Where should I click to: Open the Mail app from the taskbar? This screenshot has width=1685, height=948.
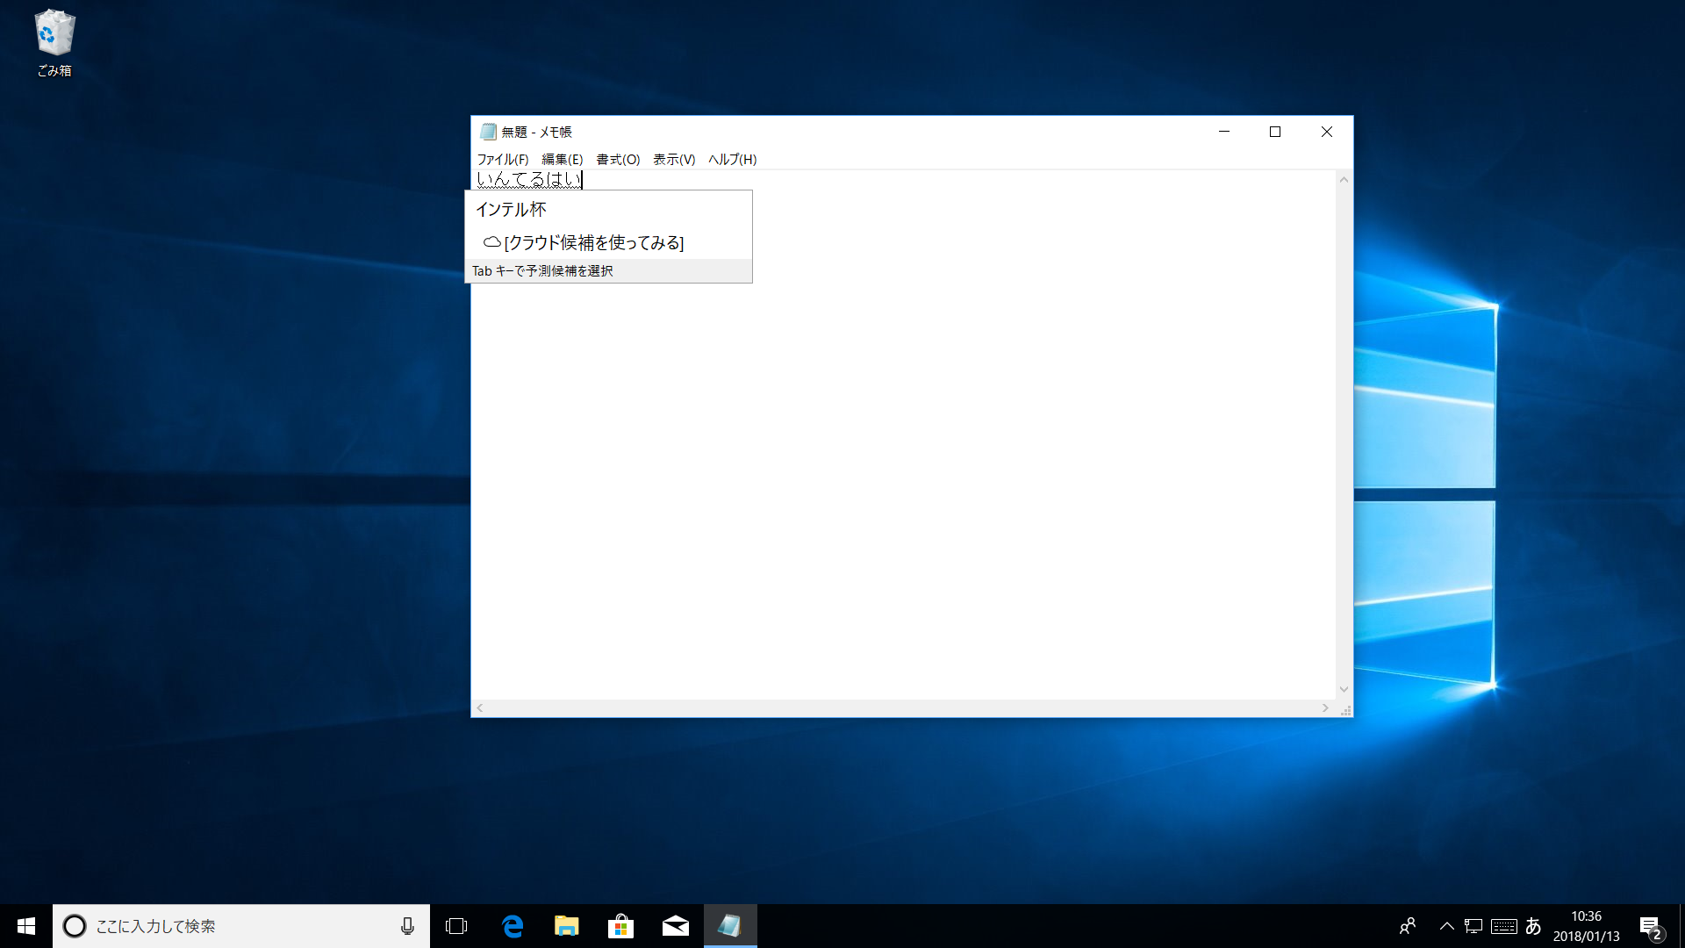675,926
